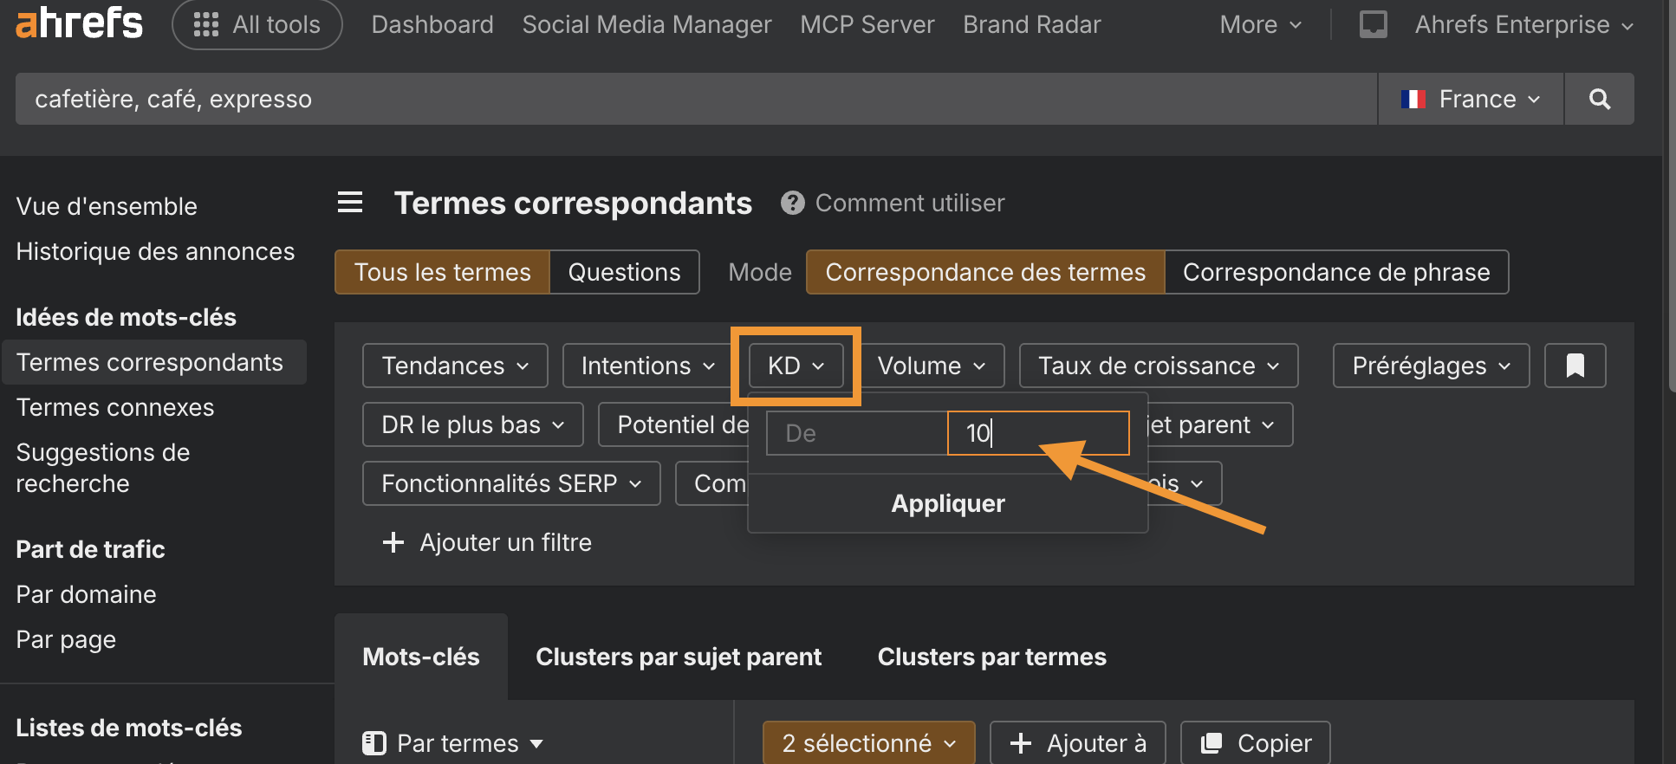Select Termes correspondants in sidebar
The image size is (1676, 764).
tap(153, 362)
